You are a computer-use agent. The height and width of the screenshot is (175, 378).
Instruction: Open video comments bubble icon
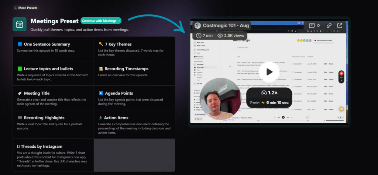(x=312, y=25)
